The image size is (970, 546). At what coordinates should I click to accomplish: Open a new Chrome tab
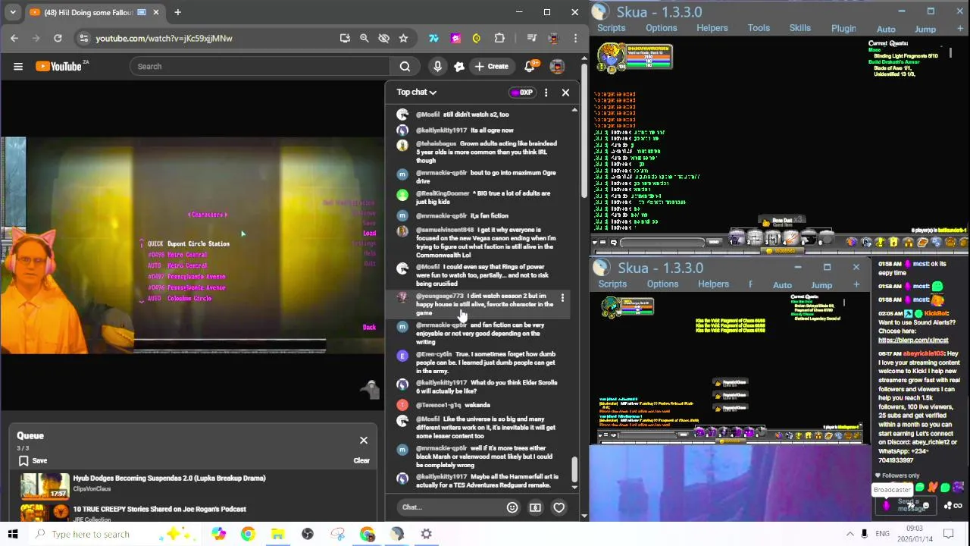point(177,12)
